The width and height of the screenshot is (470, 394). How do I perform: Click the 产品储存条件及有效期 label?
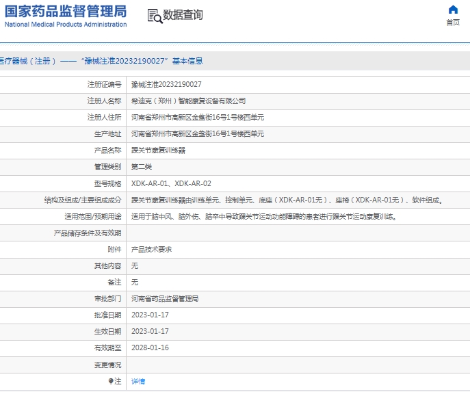click(x=88, y=233)
